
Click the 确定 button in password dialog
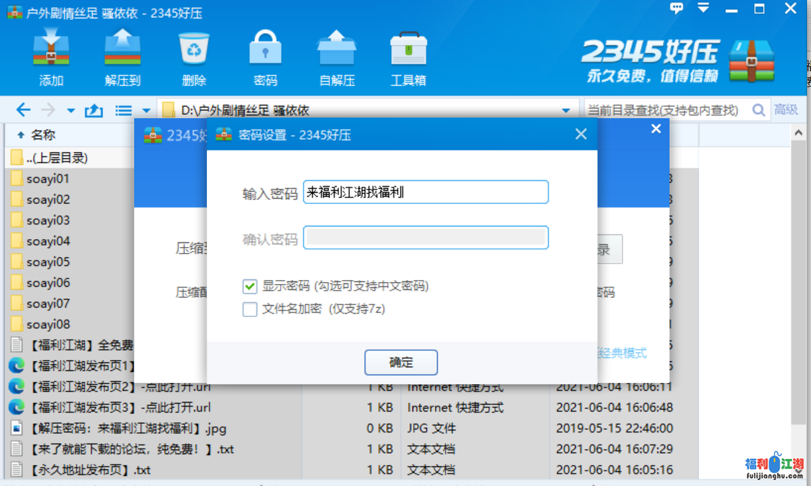tap(401, 363)
